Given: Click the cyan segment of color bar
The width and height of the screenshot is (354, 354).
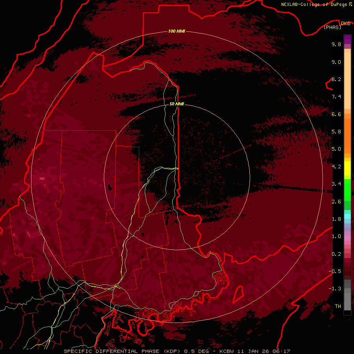Looking at the screenshot, I should (x=347, y=216).
